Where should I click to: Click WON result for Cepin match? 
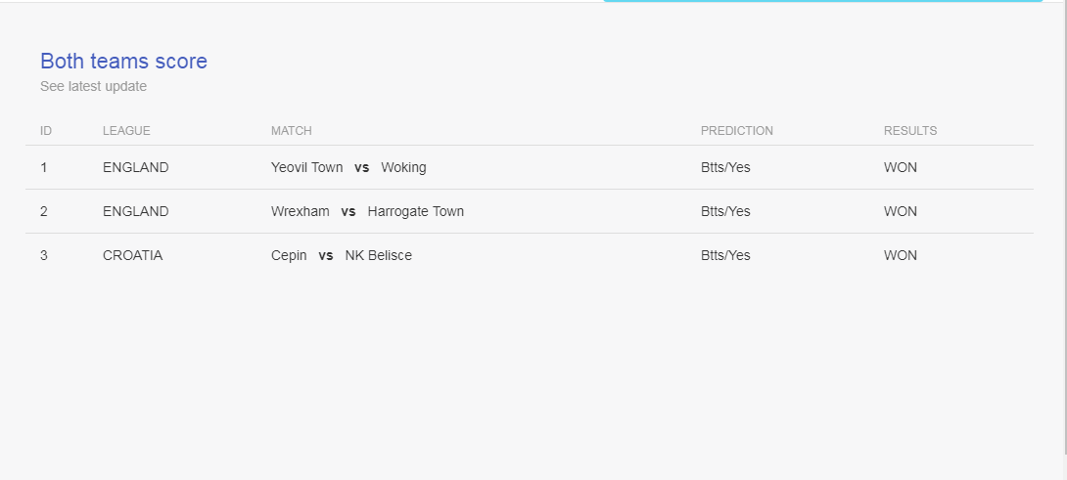tap(901, 255)
